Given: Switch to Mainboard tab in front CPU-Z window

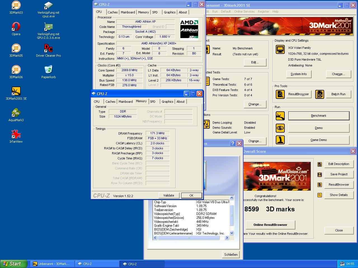Looking at the screenshot, I should (126, 102).
